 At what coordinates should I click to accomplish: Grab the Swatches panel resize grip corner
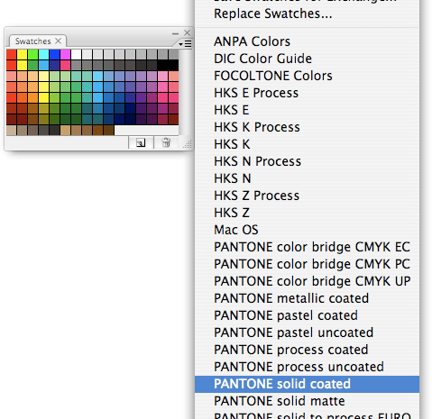[188, 144]
